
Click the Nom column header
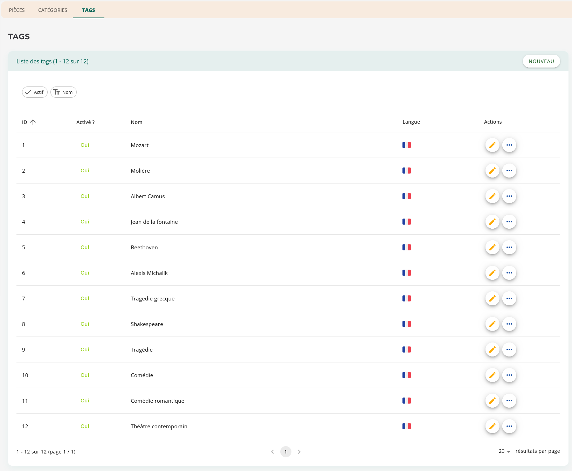(136, 122)
